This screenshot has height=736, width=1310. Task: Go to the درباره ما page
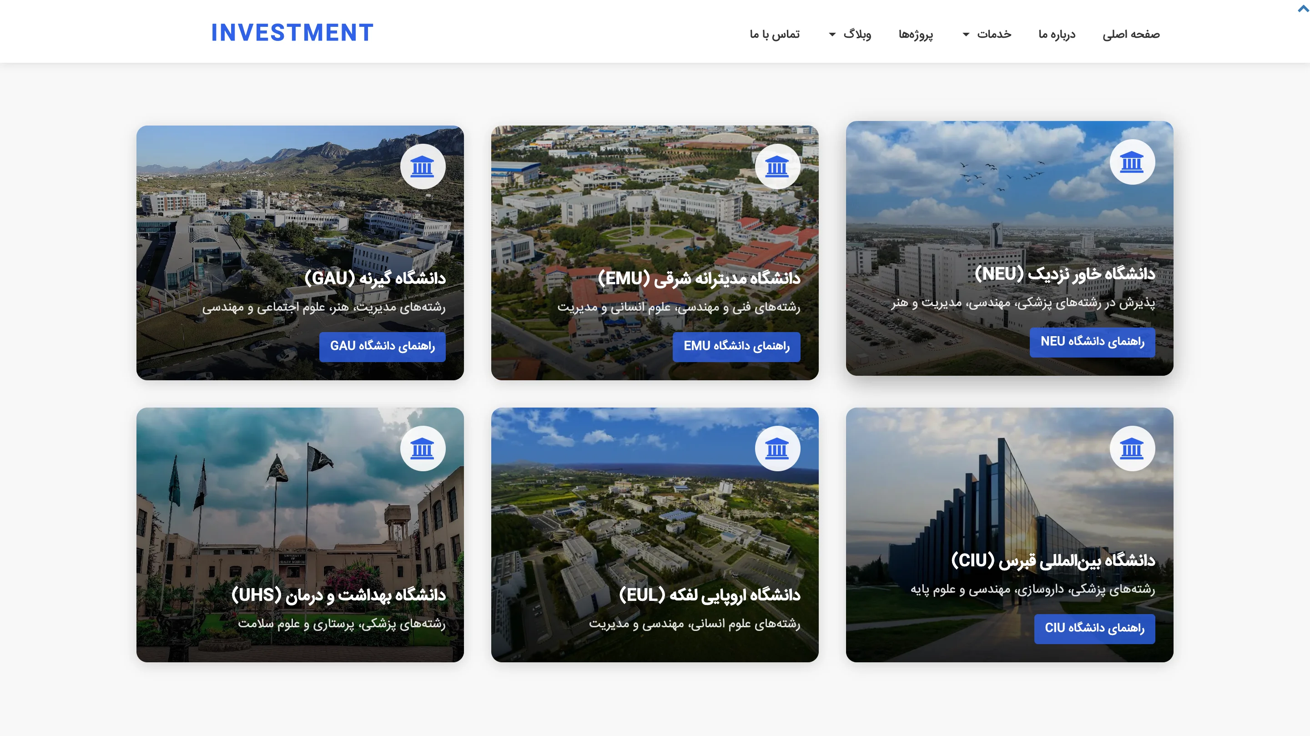[1057, 34]
